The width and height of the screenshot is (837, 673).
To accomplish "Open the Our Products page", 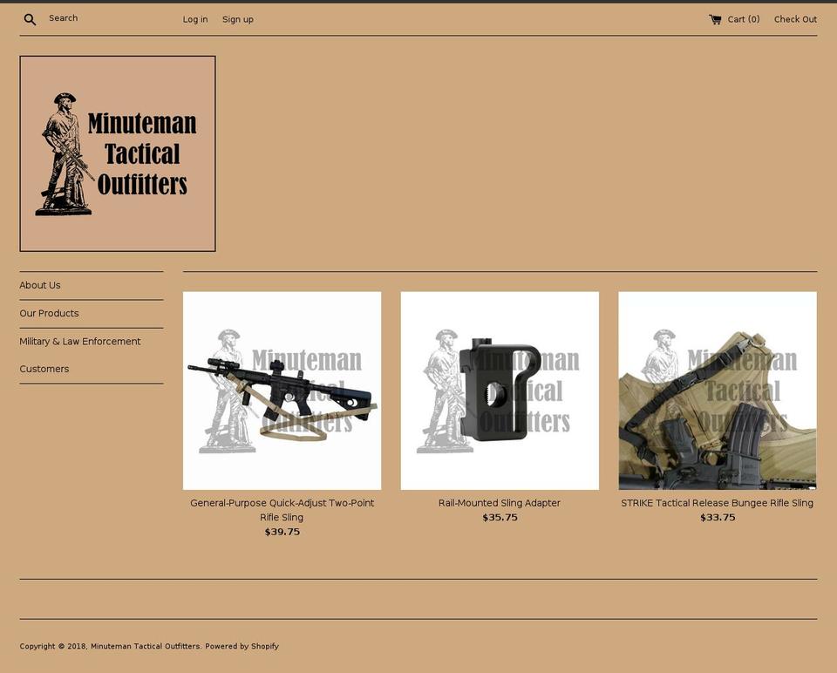I will 49,313.
